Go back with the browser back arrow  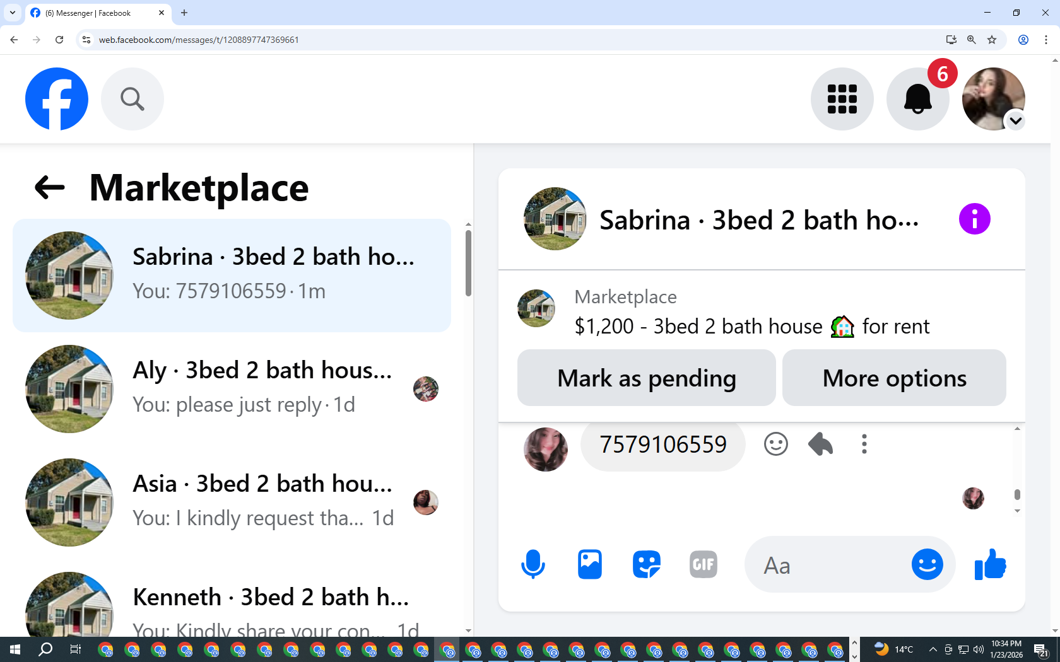tap(14, 40)
